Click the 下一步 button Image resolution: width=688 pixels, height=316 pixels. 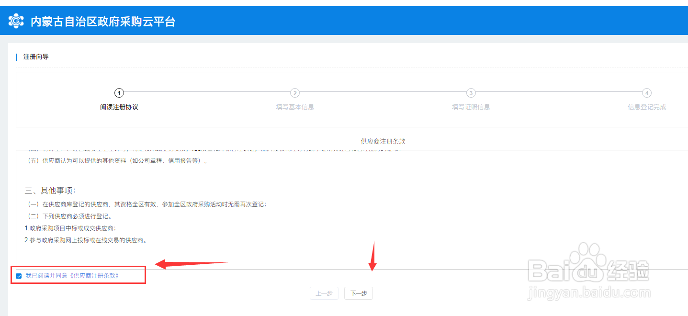tap(358, 293)
